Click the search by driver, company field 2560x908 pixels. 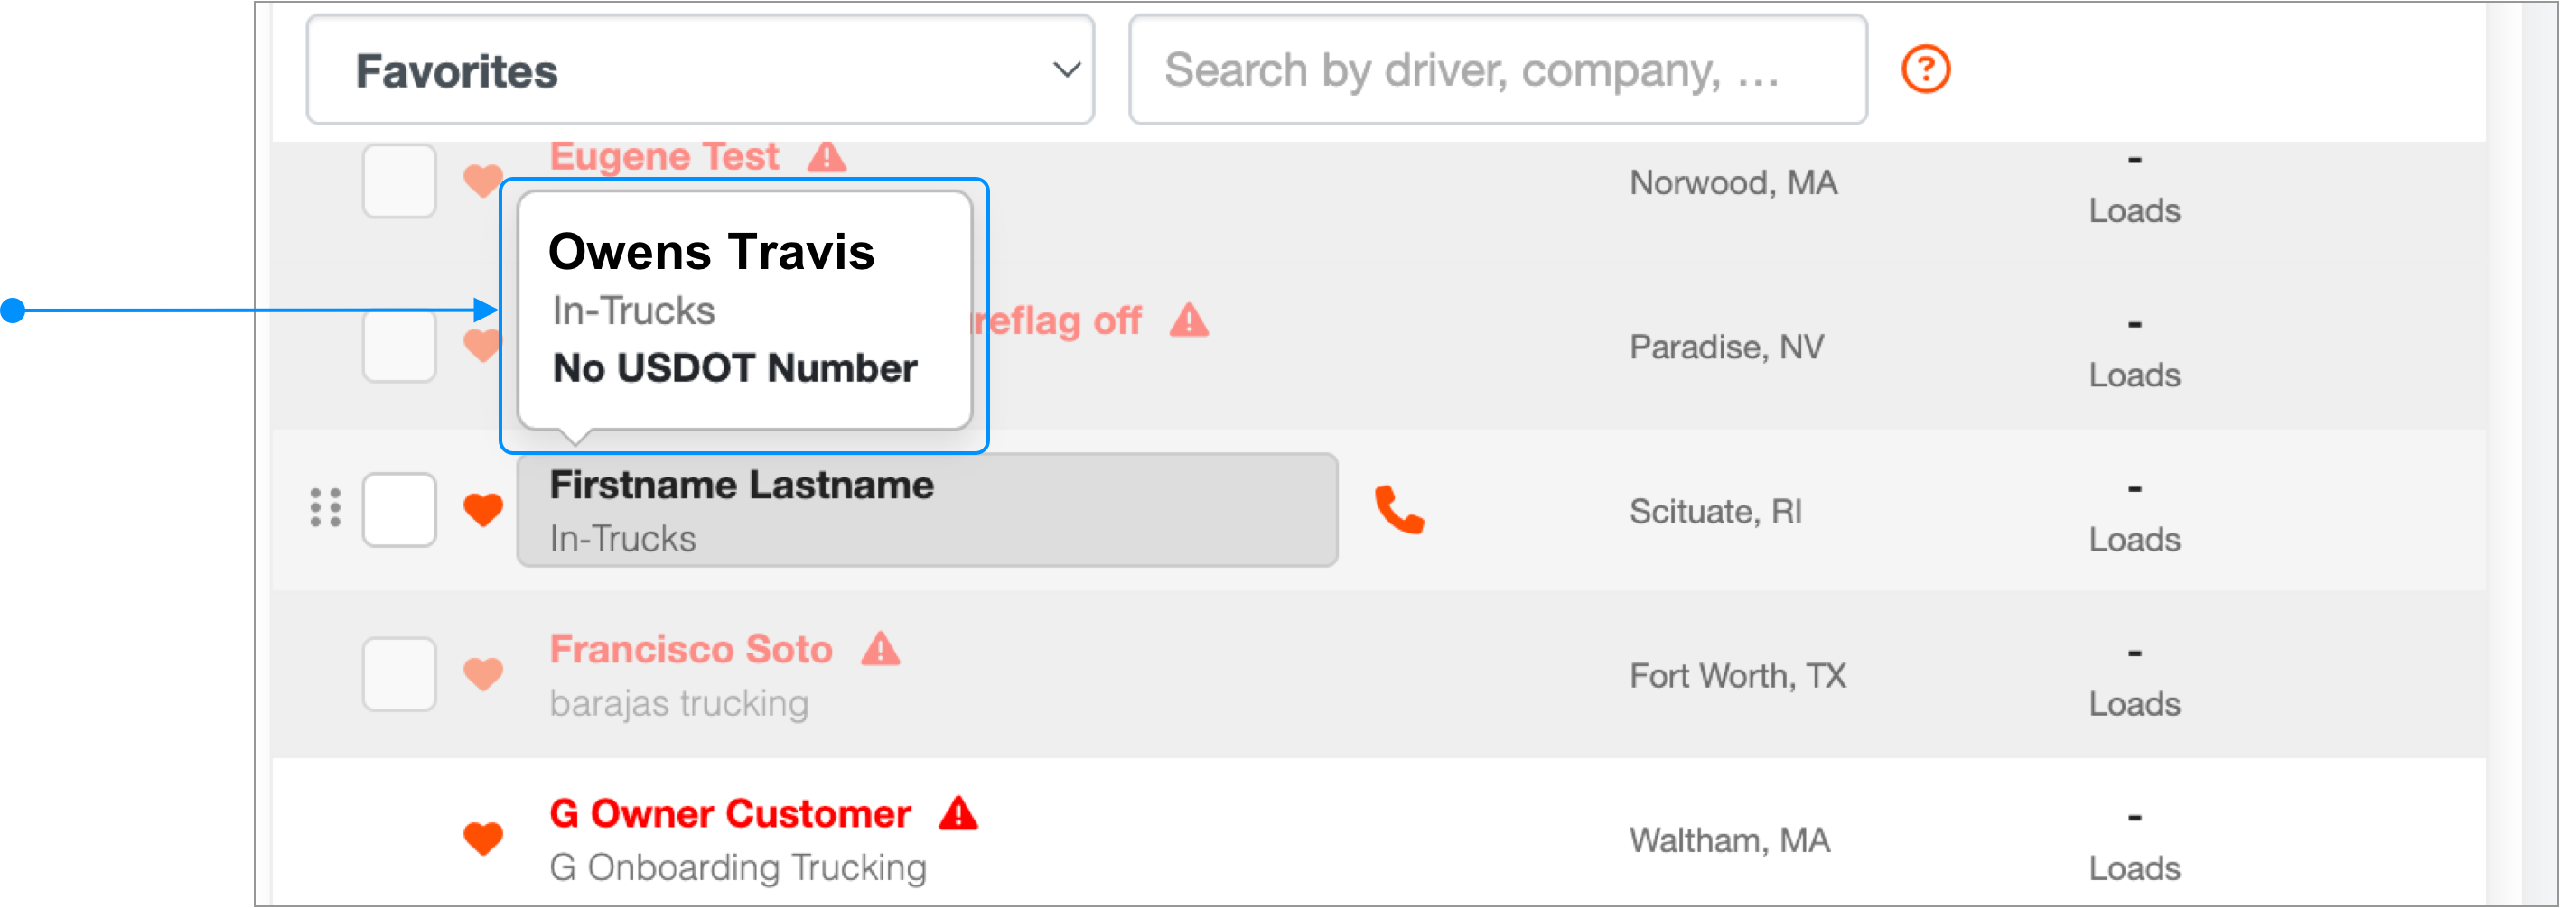[x=1498, y=69]
